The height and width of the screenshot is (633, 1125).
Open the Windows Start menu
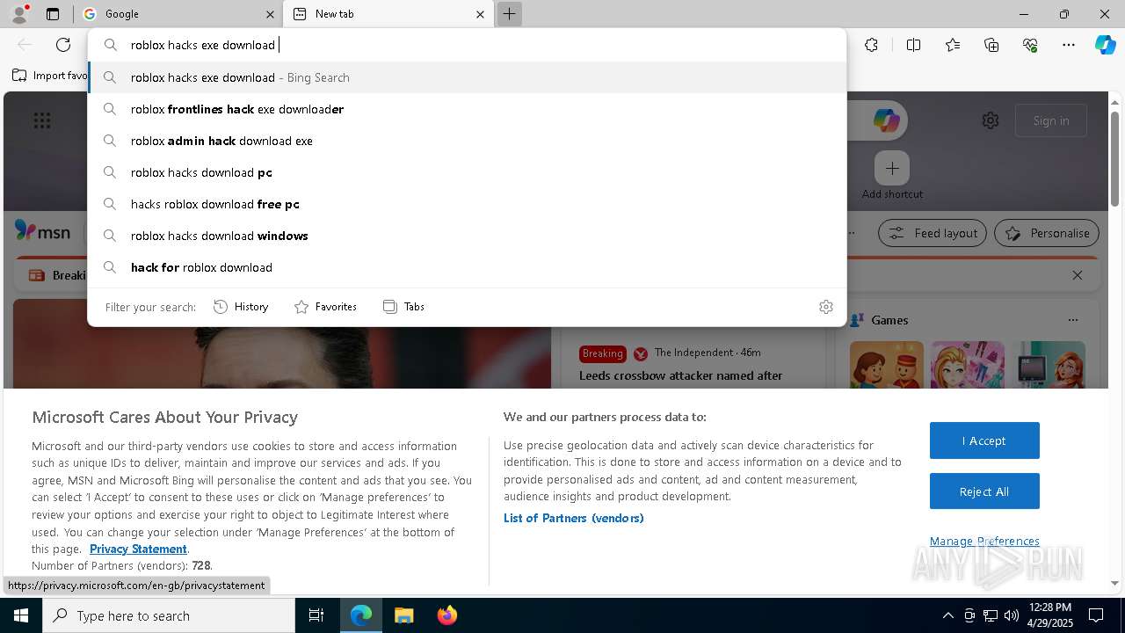[x=21, y=615]
